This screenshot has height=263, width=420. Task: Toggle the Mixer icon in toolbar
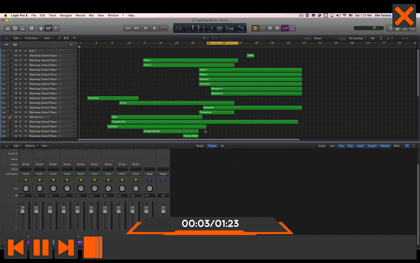[48, 28]
